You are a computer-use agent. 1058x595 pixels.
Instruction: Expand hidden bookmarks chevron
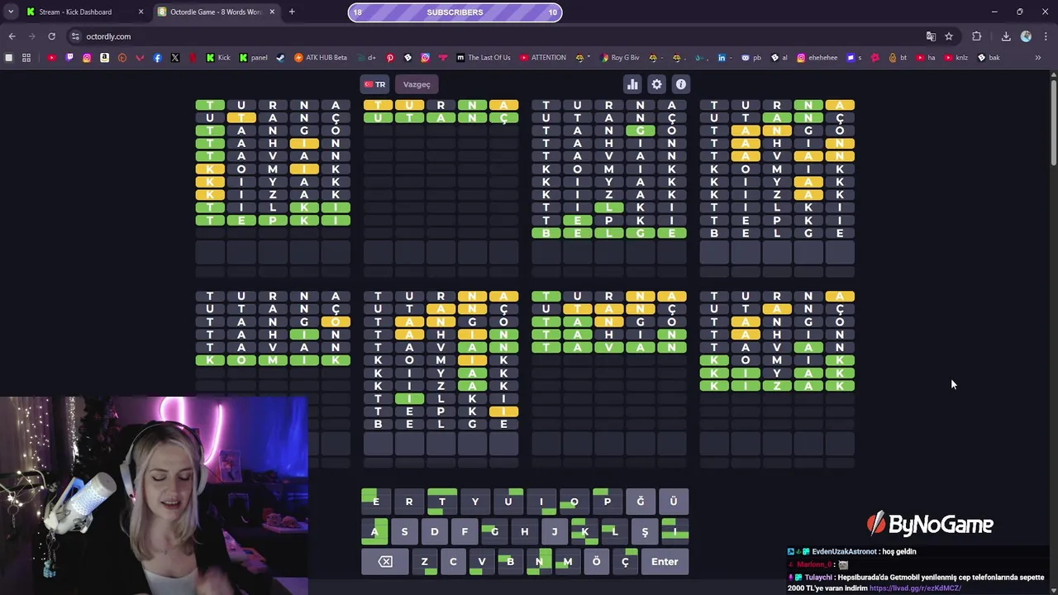(x=1037, y=58)
